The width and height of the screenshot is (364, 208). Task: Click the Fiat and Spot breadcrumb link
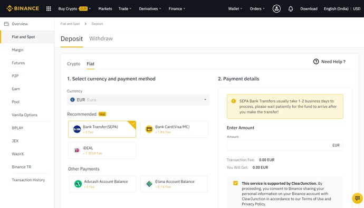click(70, 24)
